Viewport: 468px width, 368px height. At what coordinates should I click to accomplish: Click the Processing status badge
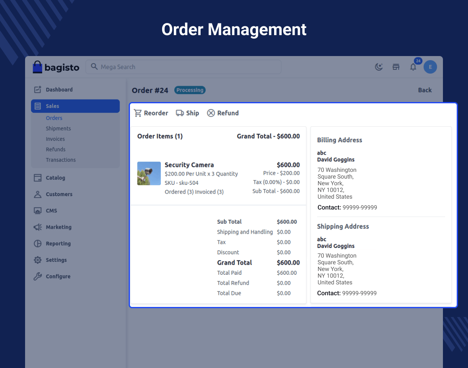pyautogui.click(x=190, y=90)
